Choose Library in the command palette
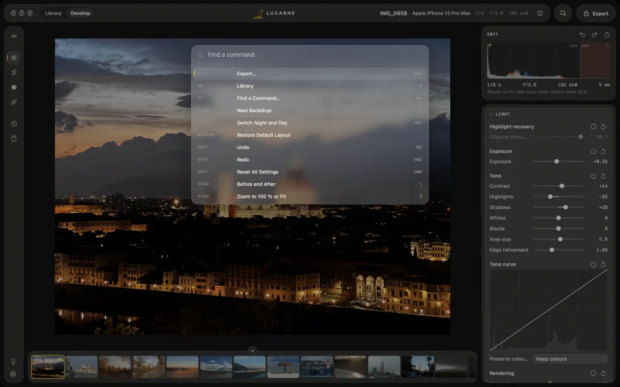 point(309,86)
